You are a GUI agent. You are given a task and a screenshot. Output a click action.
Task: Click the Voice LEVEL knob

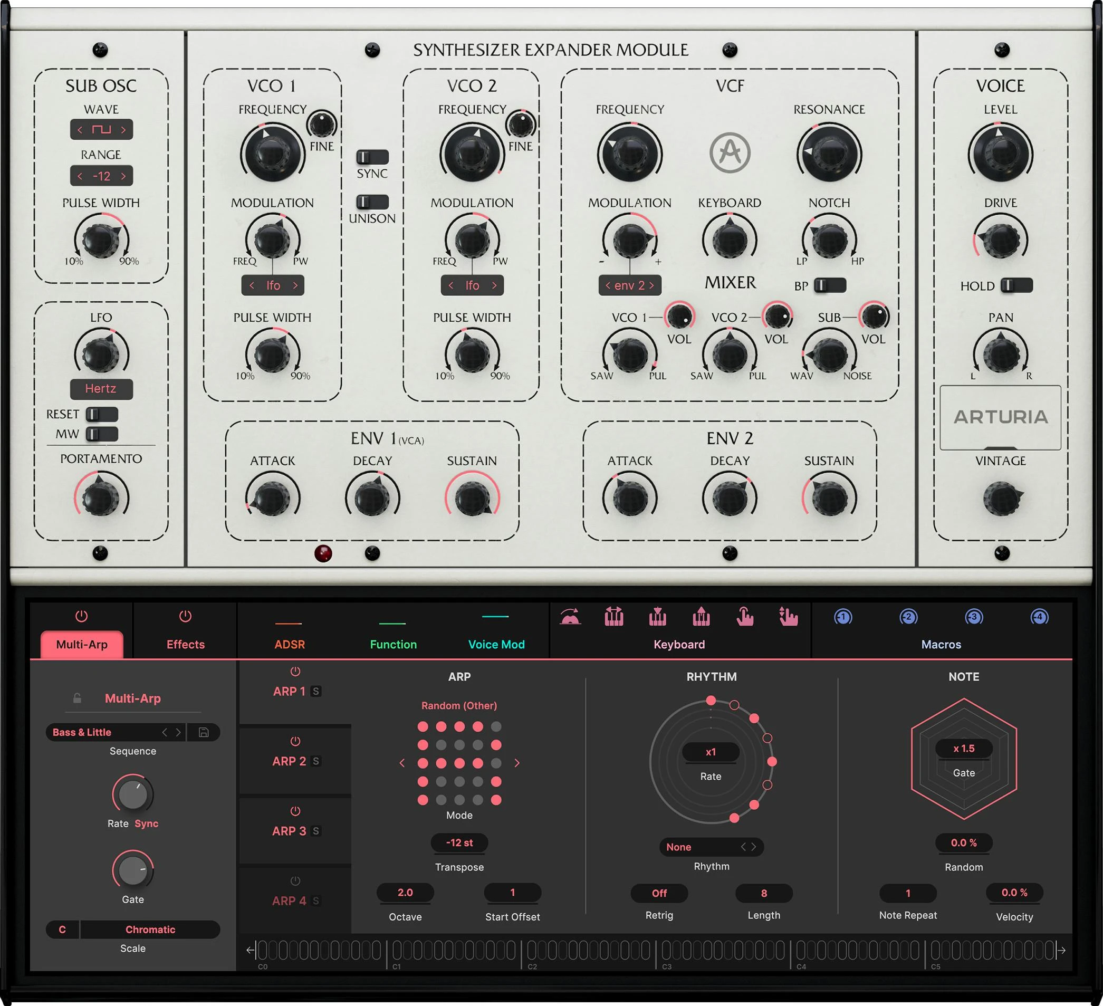click(x=1001, y=152)
